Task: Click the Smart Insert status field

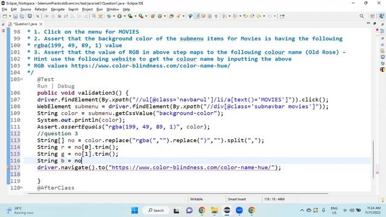Action: pos(236,199)
